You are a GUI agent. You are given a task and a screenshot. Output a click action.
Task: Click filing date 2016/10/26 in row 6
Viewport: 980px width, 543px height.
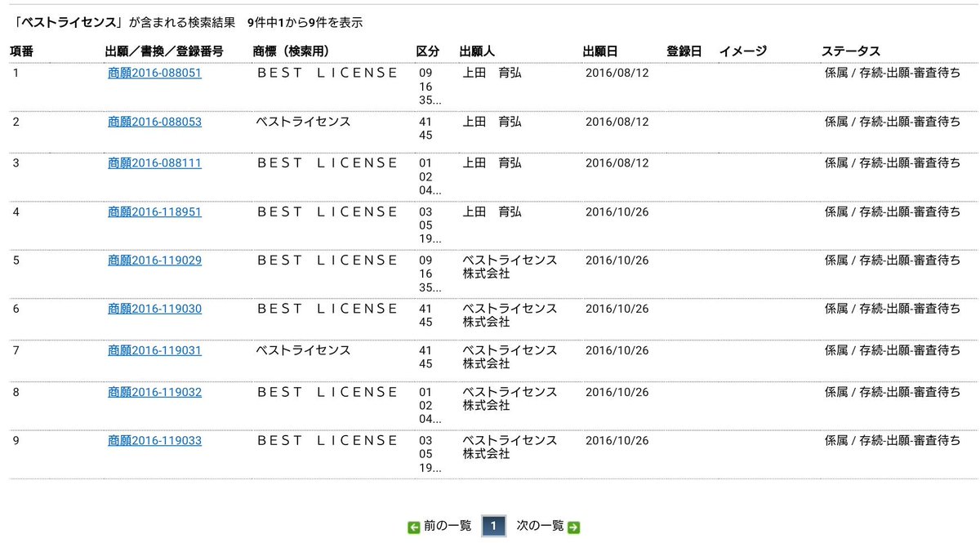(x=617, y=309)
